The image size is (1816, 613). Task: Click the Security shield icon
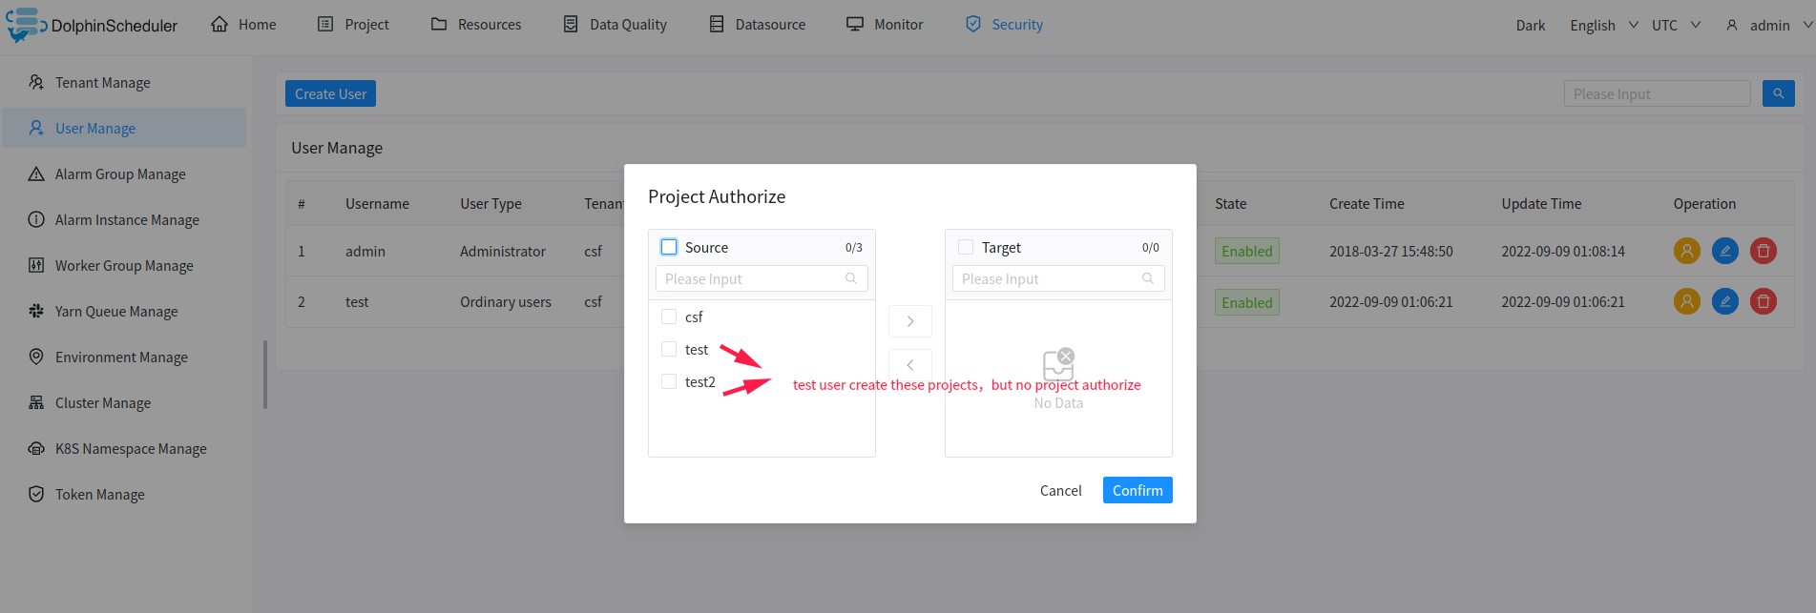pos(973,24)
